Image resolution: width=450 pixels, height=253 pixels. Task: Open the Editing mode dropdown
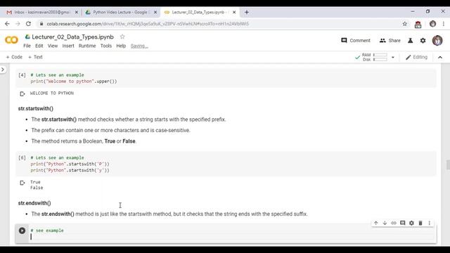[x=416, y=58]
